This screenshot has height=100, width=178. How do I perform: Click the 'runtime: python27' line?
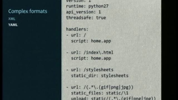(87, 6)
